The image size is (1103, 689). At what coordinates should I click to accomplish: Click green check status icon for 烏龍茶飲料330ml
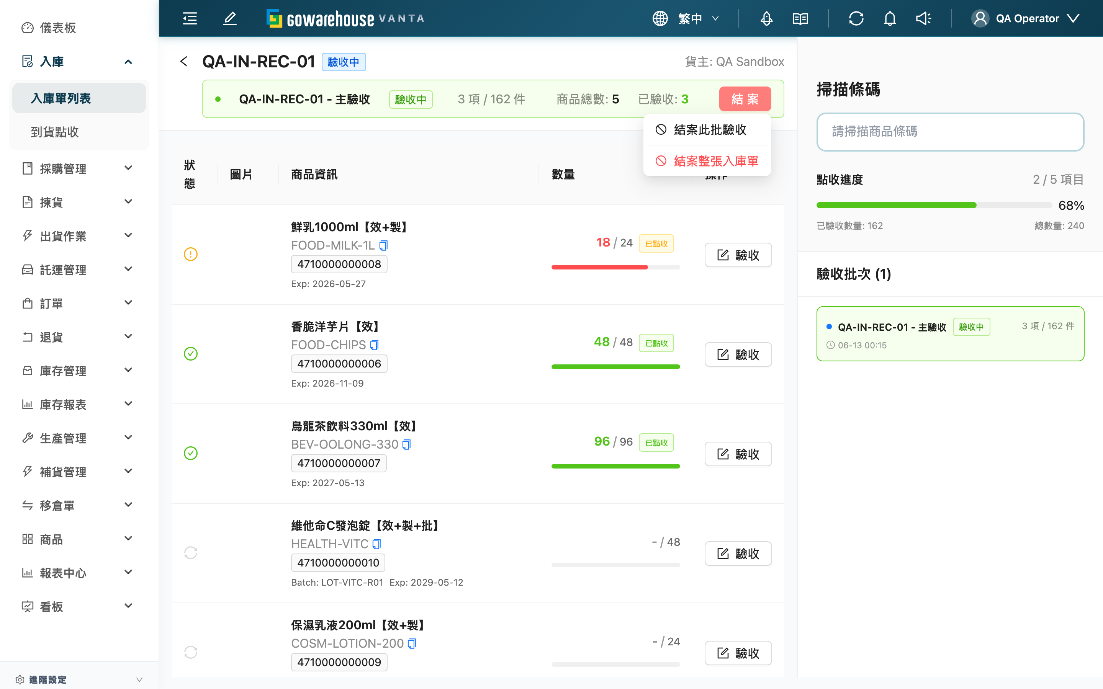pyautogui.click(x=190, y=453)
